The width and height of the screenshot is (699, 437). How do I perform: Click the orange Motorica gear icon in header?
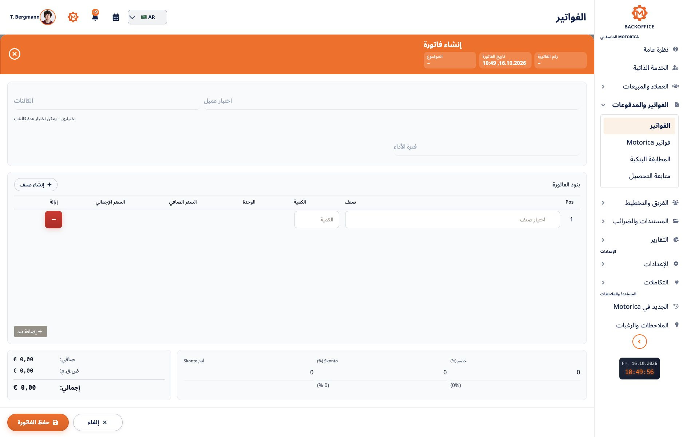click(x=73, y=17)
